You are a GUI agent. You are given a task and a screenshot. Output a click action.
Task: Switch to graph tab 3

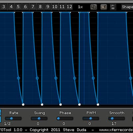coord(4,7)
